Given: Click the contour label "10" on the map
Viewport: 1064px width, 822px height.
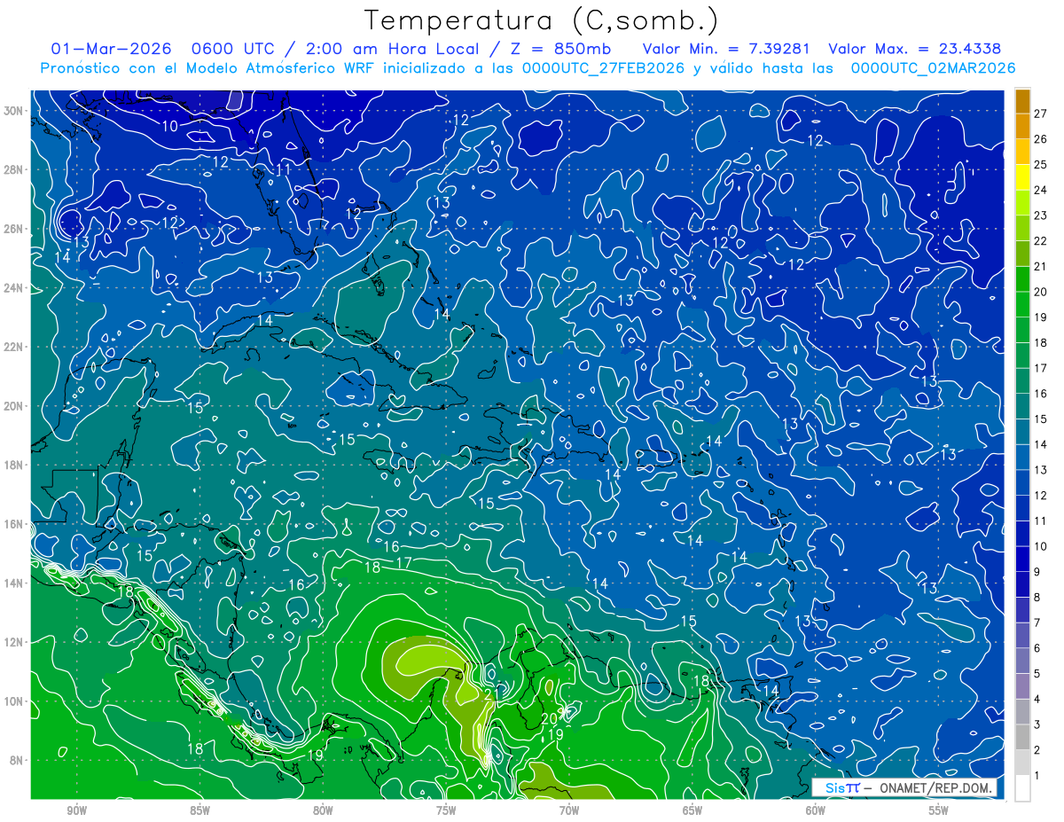Looking at the screenshot, I should pos(169,126).
